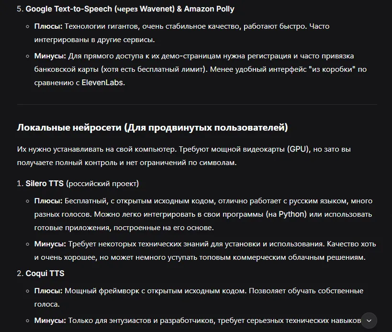Click 'Плюсы:' label under Google Text-to-Speech
Viewport: 392px width, 332px height.
point(48,26)
